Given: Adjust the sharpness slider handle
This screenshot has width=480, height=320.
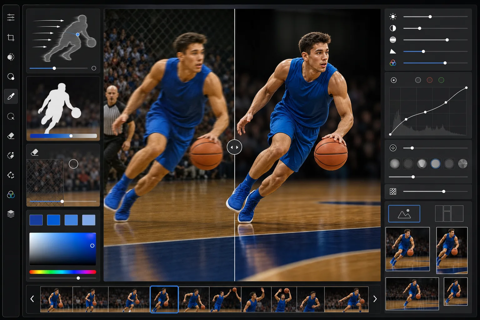Looking at the screenshot, I should point(423,52).
